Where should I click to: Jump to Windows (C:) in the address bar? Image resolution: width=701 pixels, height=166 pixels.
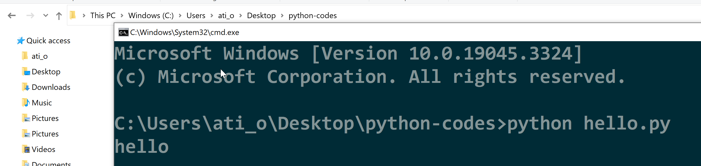[151, 16]
